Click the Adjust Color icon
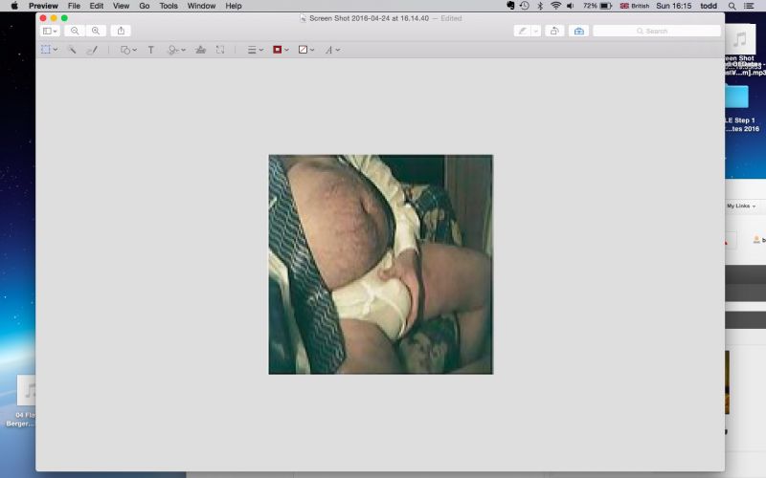 (200, 50)
